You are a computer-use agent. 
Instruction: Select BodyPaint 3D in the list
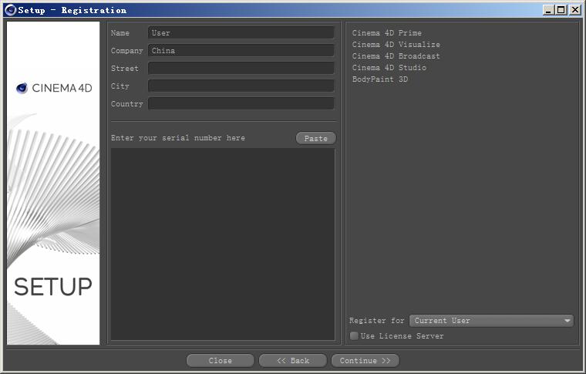pos(380,79)
